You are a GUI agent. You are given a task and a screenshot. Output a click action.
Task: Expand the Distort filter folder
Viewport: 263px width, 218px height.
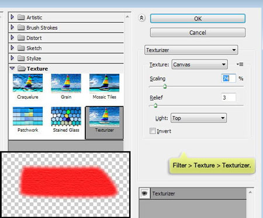12,37
